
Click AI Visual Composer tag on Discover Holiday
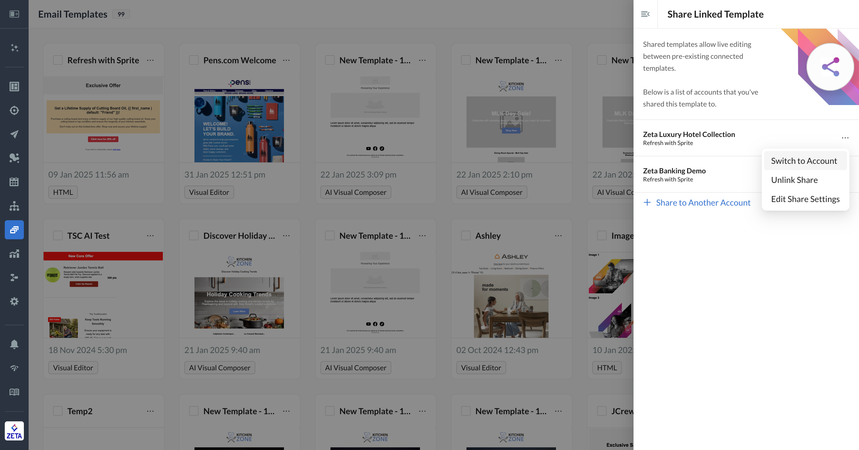(x=220, y=368)
